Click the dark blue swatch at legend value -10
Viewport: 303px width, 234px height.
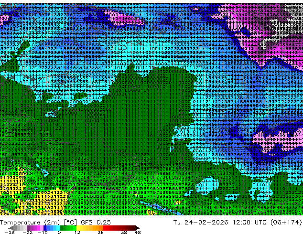45,228
